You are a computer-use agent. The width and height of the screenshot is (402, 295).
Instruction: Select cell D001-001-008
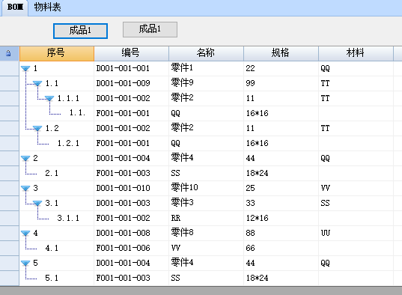click(x=131, y=233)
